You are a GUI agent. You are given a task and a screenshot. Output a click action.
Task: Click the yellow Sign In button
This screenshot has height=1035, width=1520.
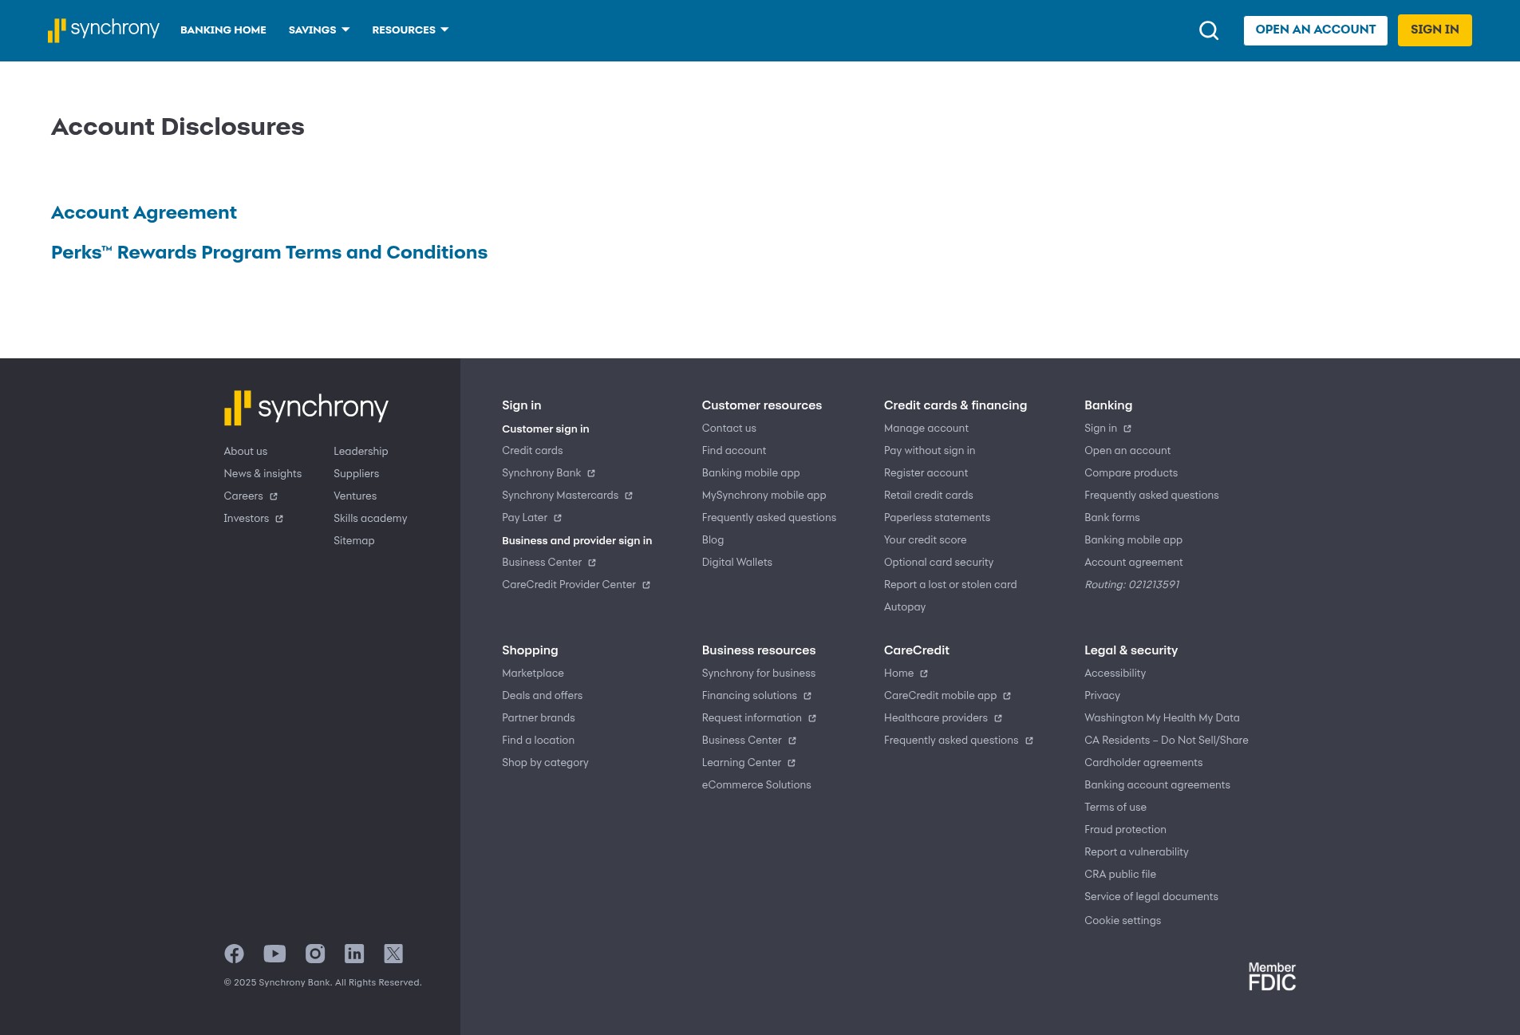(x=1435, y=30)
